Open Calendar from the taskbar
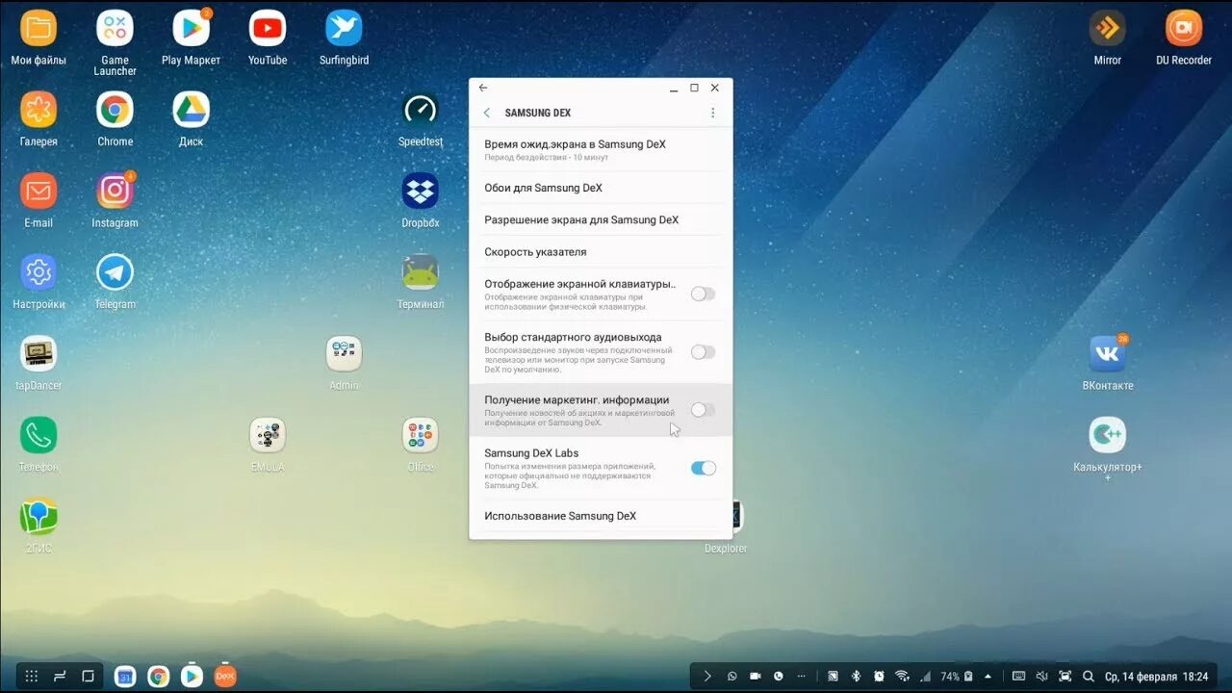 [x=125, y=677]
